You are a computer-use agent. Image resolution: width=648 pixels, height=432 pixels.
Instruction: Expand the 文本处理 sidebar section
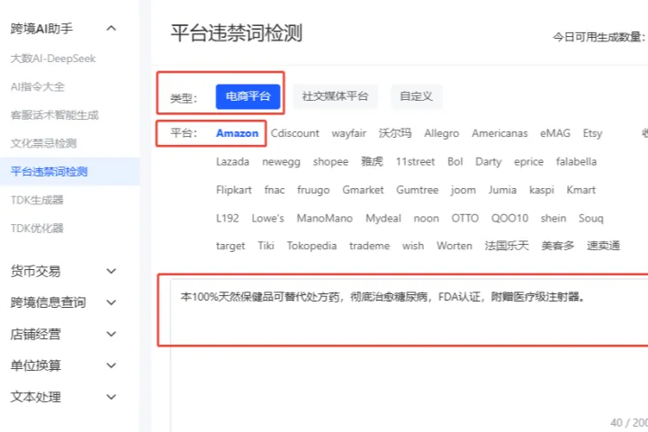112,397
